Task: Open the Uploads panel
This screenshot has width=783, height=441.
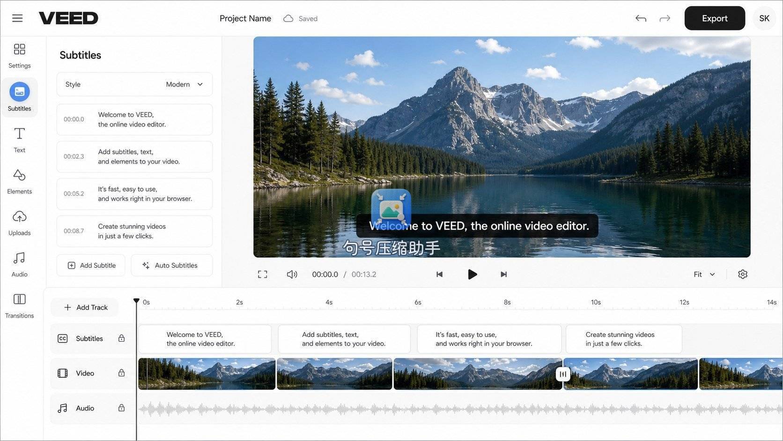Action: point(19,223)
